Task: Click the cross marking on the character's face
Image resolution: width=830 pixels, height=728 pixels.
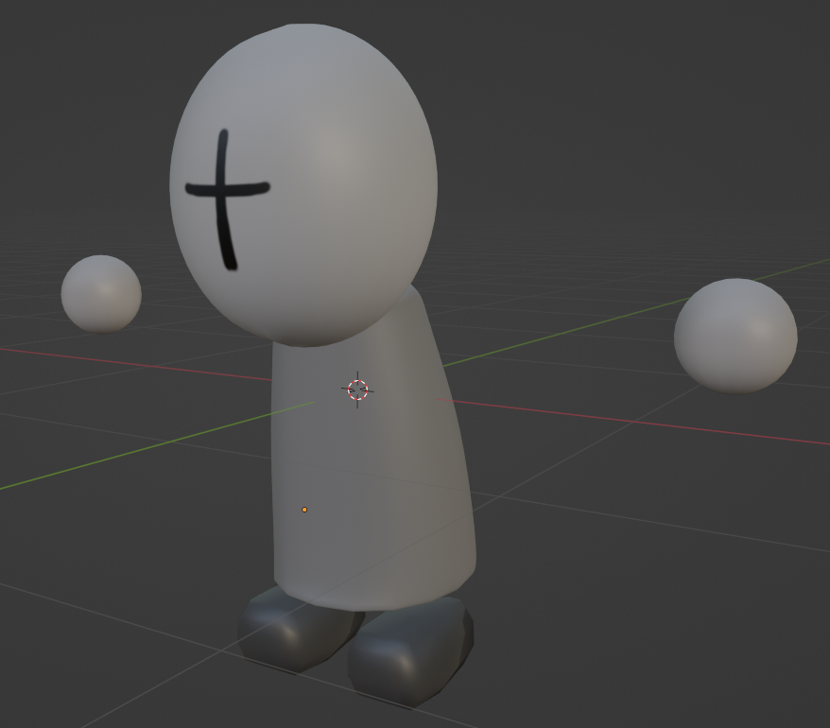Action: click(x=224, y=189)
